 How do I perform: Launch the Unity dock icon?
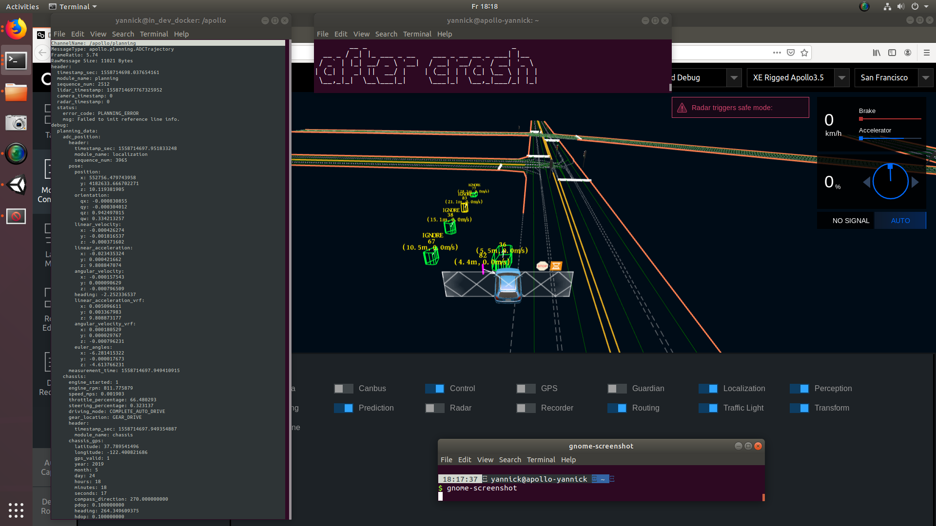point(16,185)
